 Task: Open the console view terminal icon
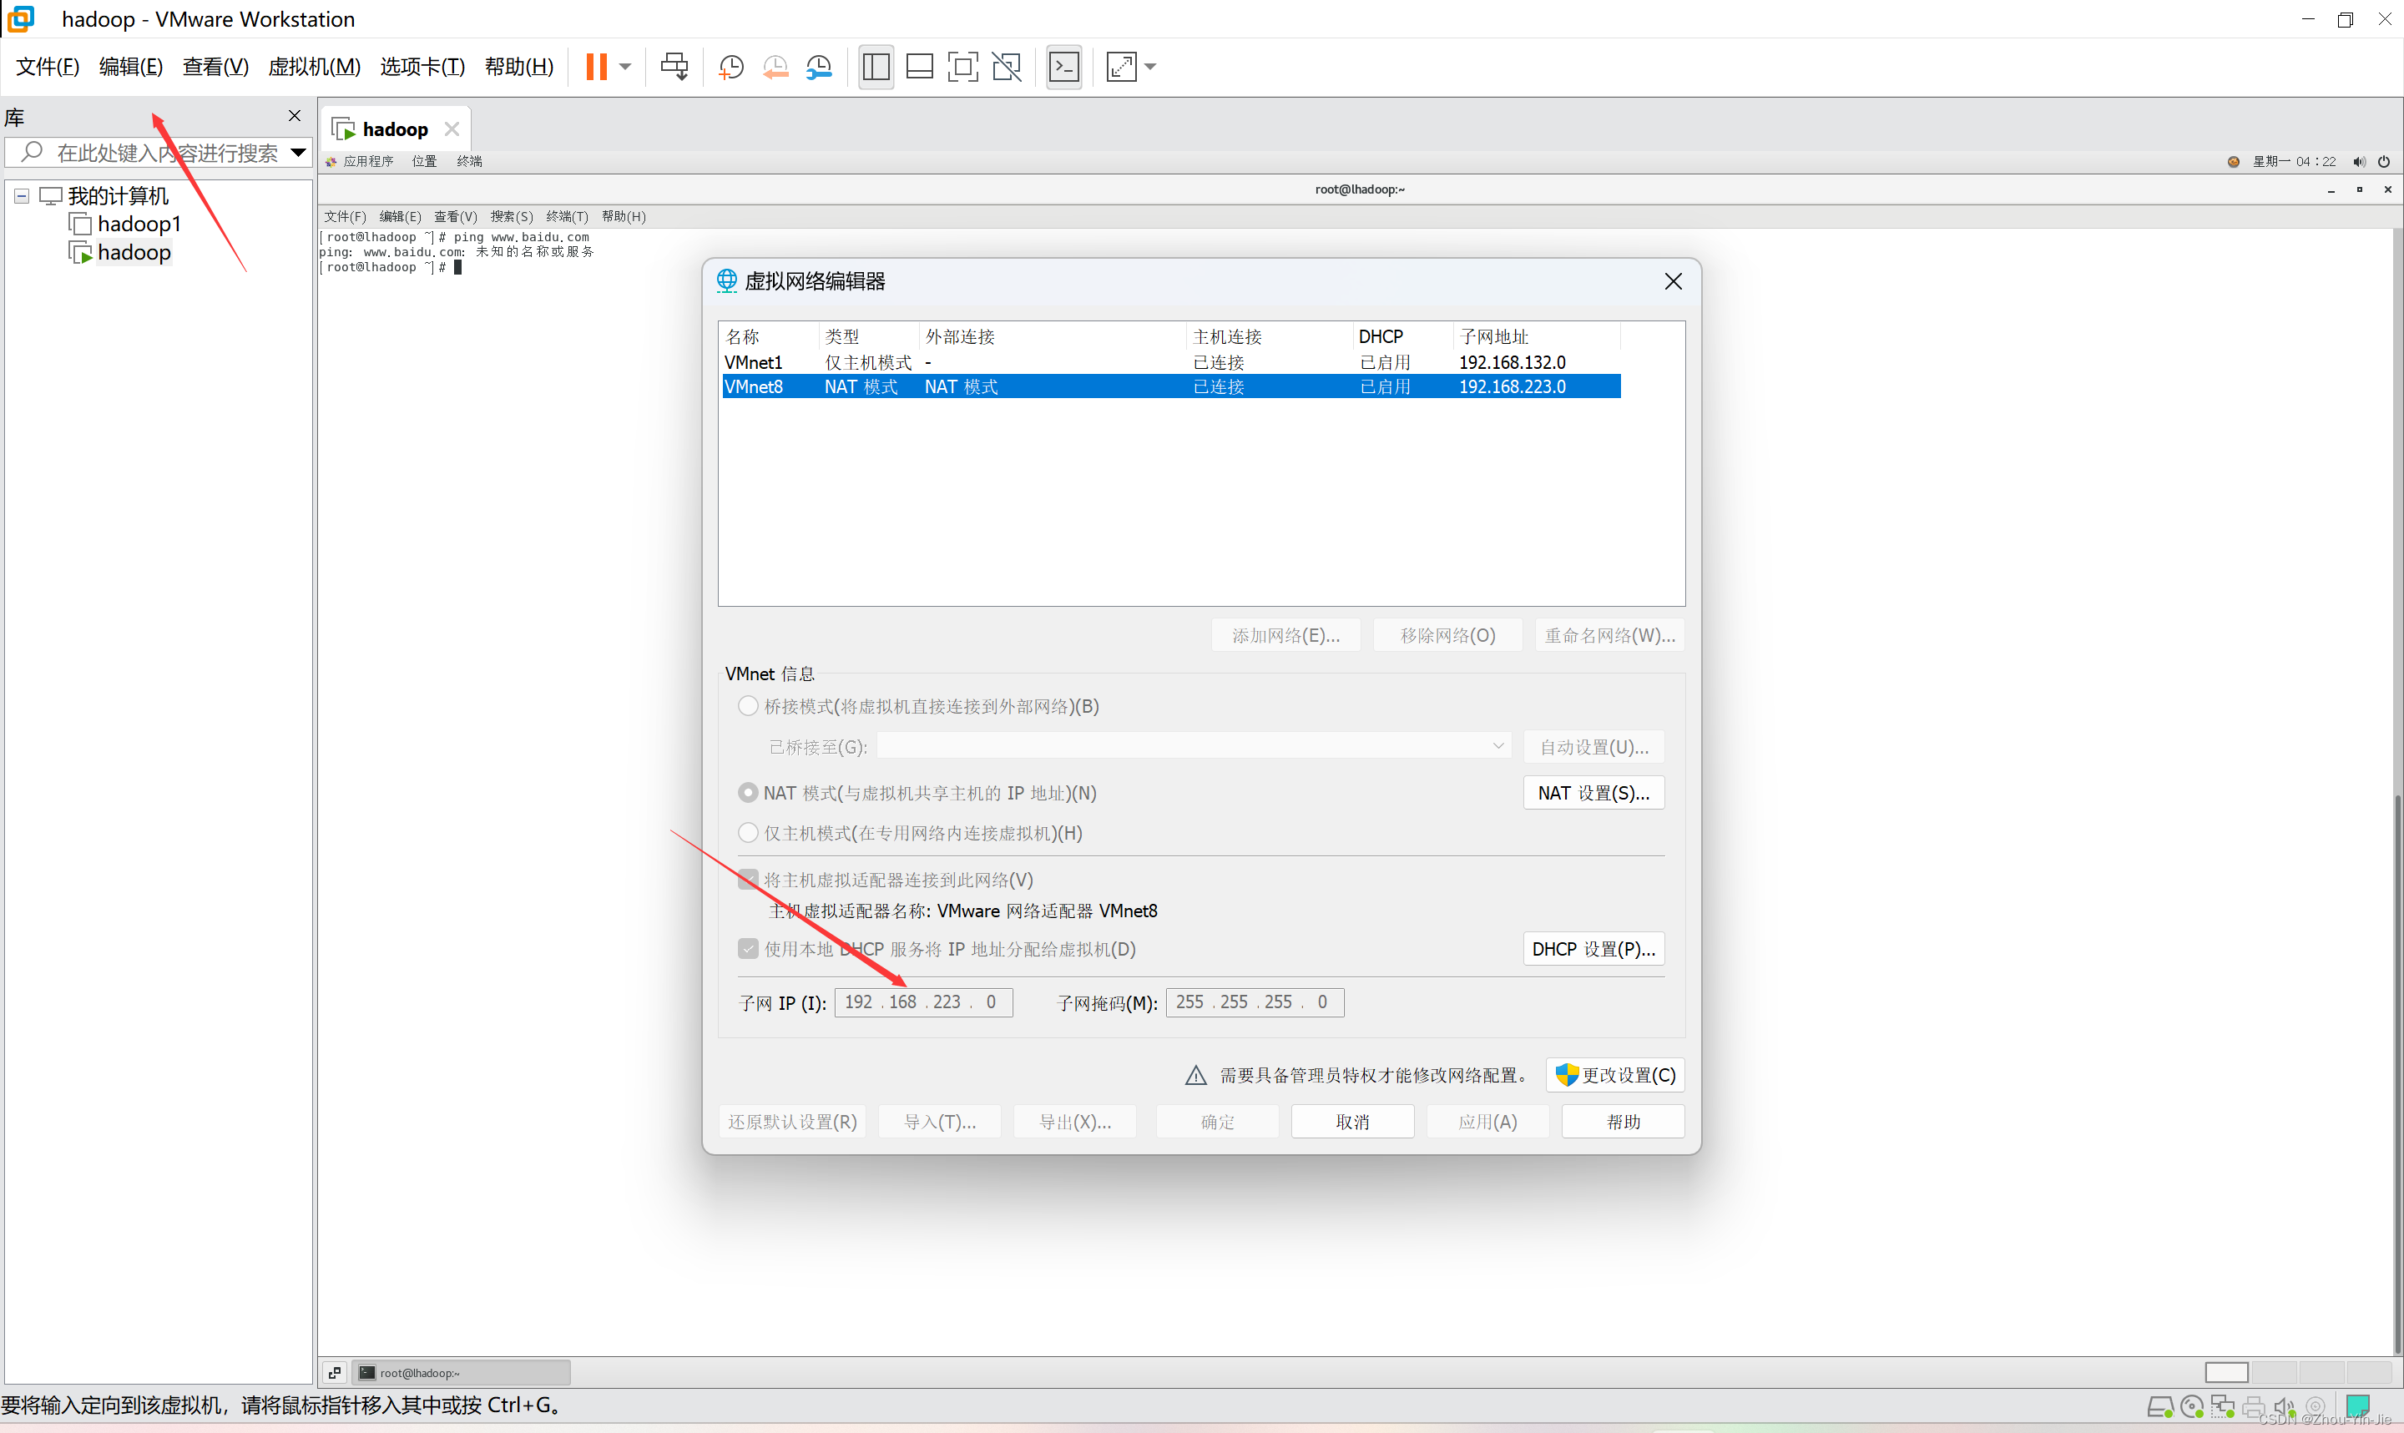coord(1064,67)
